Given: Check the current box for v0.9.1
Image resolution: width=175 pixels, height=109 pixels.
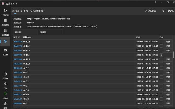Looking at the screenshot, I should [161, 73].
